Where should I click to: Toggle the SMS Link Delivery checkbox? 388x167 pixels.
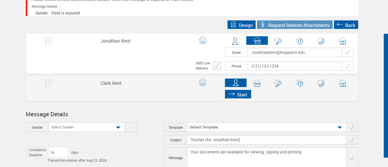point(217,66)
